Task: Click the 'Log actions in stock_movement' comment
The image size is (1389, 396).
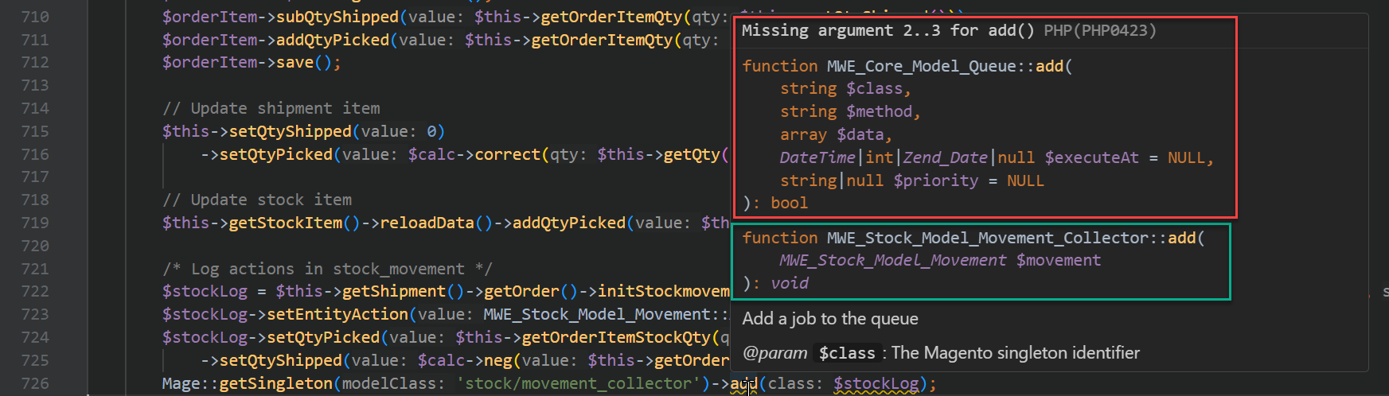Action: pyautogui.click(x=327, y=269)
